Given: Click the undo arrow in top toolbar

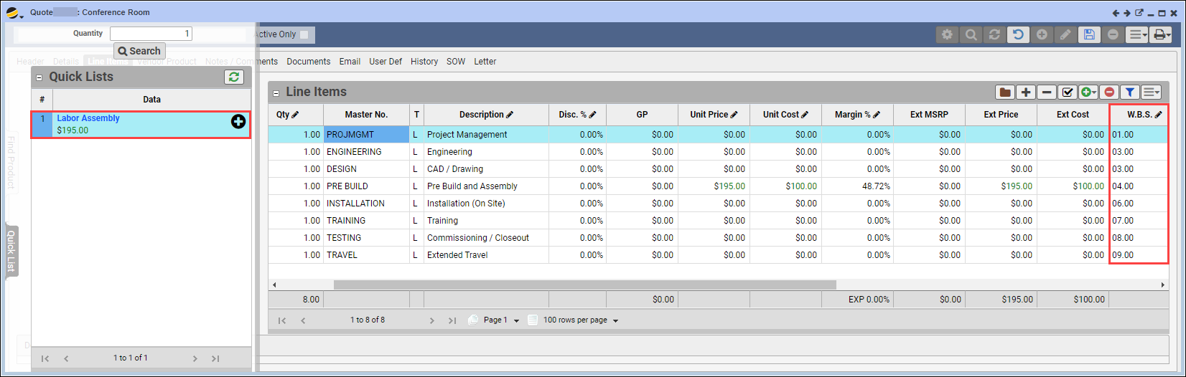Looking at the screenshot, I should (1018, 34).
